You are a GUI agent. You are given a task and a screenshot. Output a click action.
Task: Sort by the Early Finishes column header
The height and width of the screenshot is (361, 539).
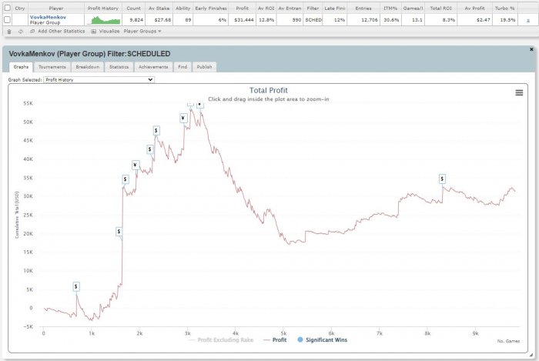[211, 8]
